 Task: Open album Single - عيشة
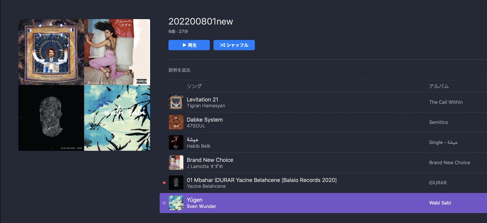coord(443,142)
